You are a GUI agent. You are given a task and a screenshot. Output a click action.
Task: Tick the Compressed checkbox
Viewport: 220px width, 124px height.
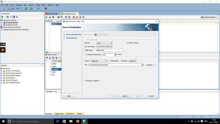(109, 61)
